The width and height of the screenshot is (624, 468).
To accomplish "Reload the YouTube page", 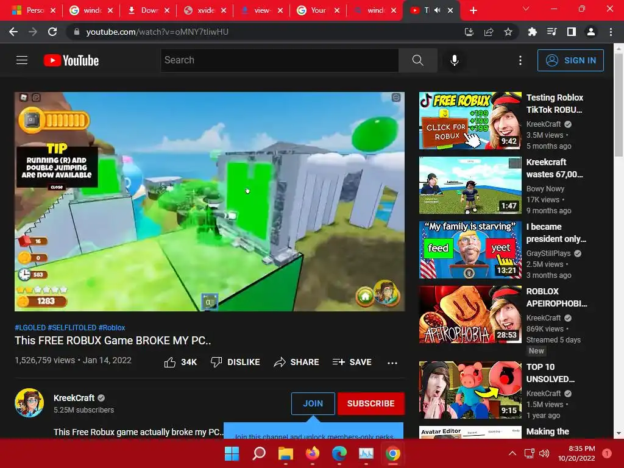I will click(52, 32).
